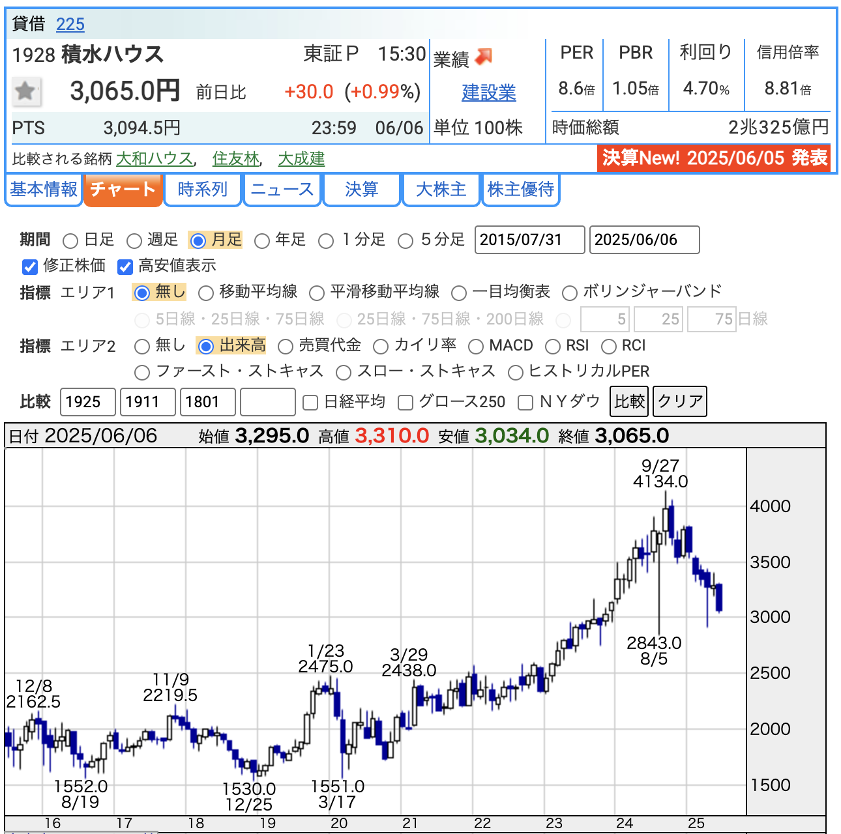Select the 5分足 radio button
Screen dimensions: 841x834
pyautogui.click(x=406, y=241)
